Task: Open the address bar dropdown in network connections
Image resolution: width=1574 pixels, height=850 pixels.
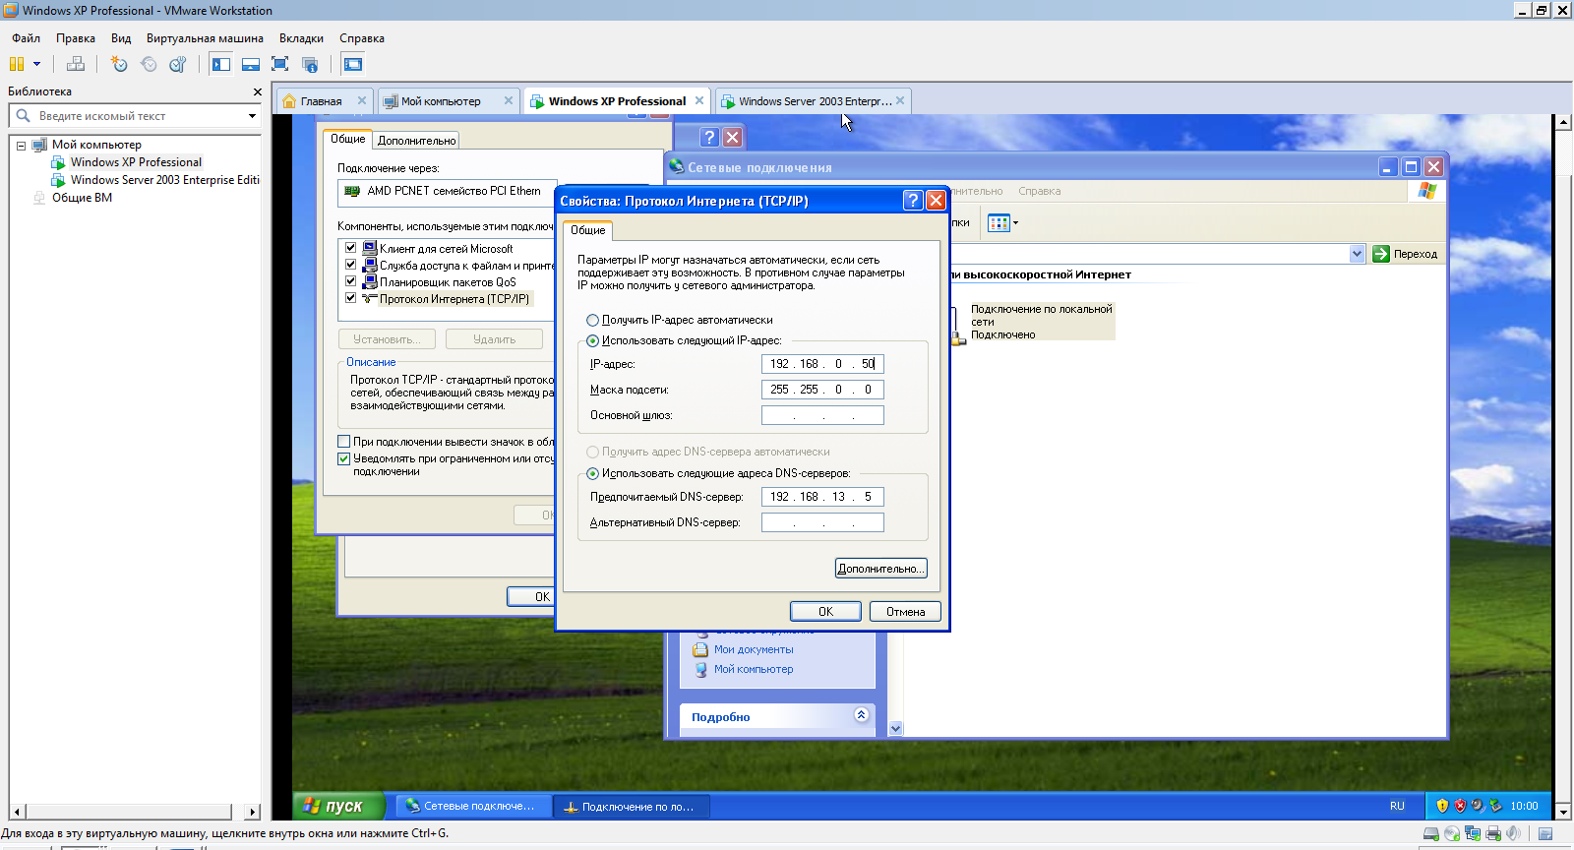Action: coord(1358,254)
